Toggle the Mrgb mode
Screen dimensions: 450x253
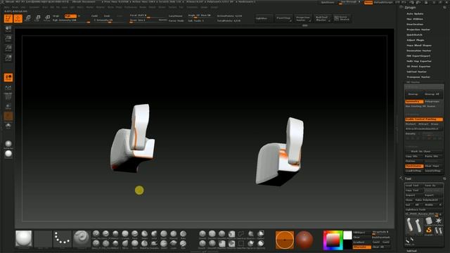point(56,16)
